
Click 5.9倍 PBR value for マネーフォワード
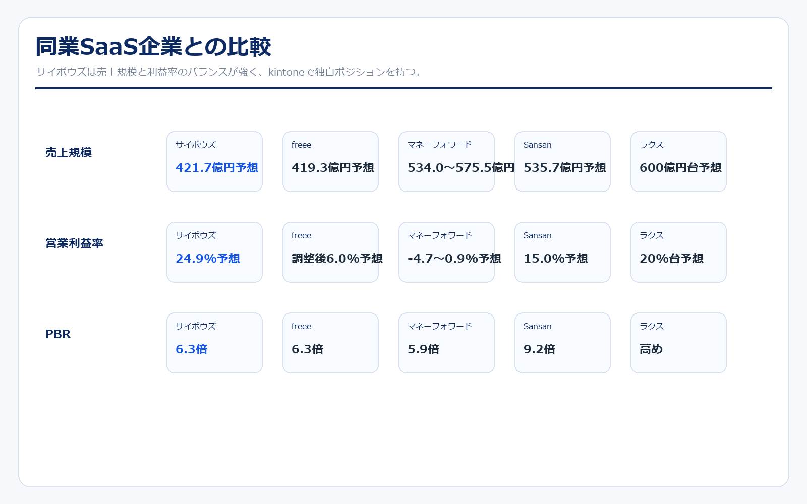tap(424, 349)
